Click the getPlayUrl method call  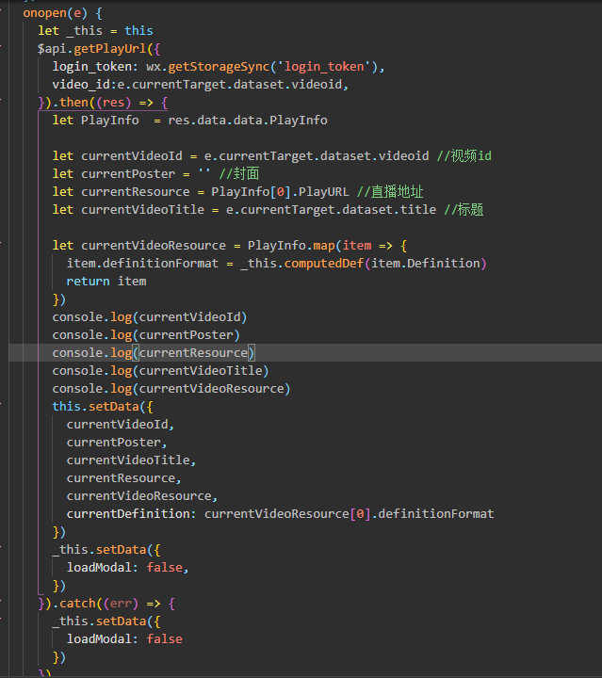coord(110,48)
